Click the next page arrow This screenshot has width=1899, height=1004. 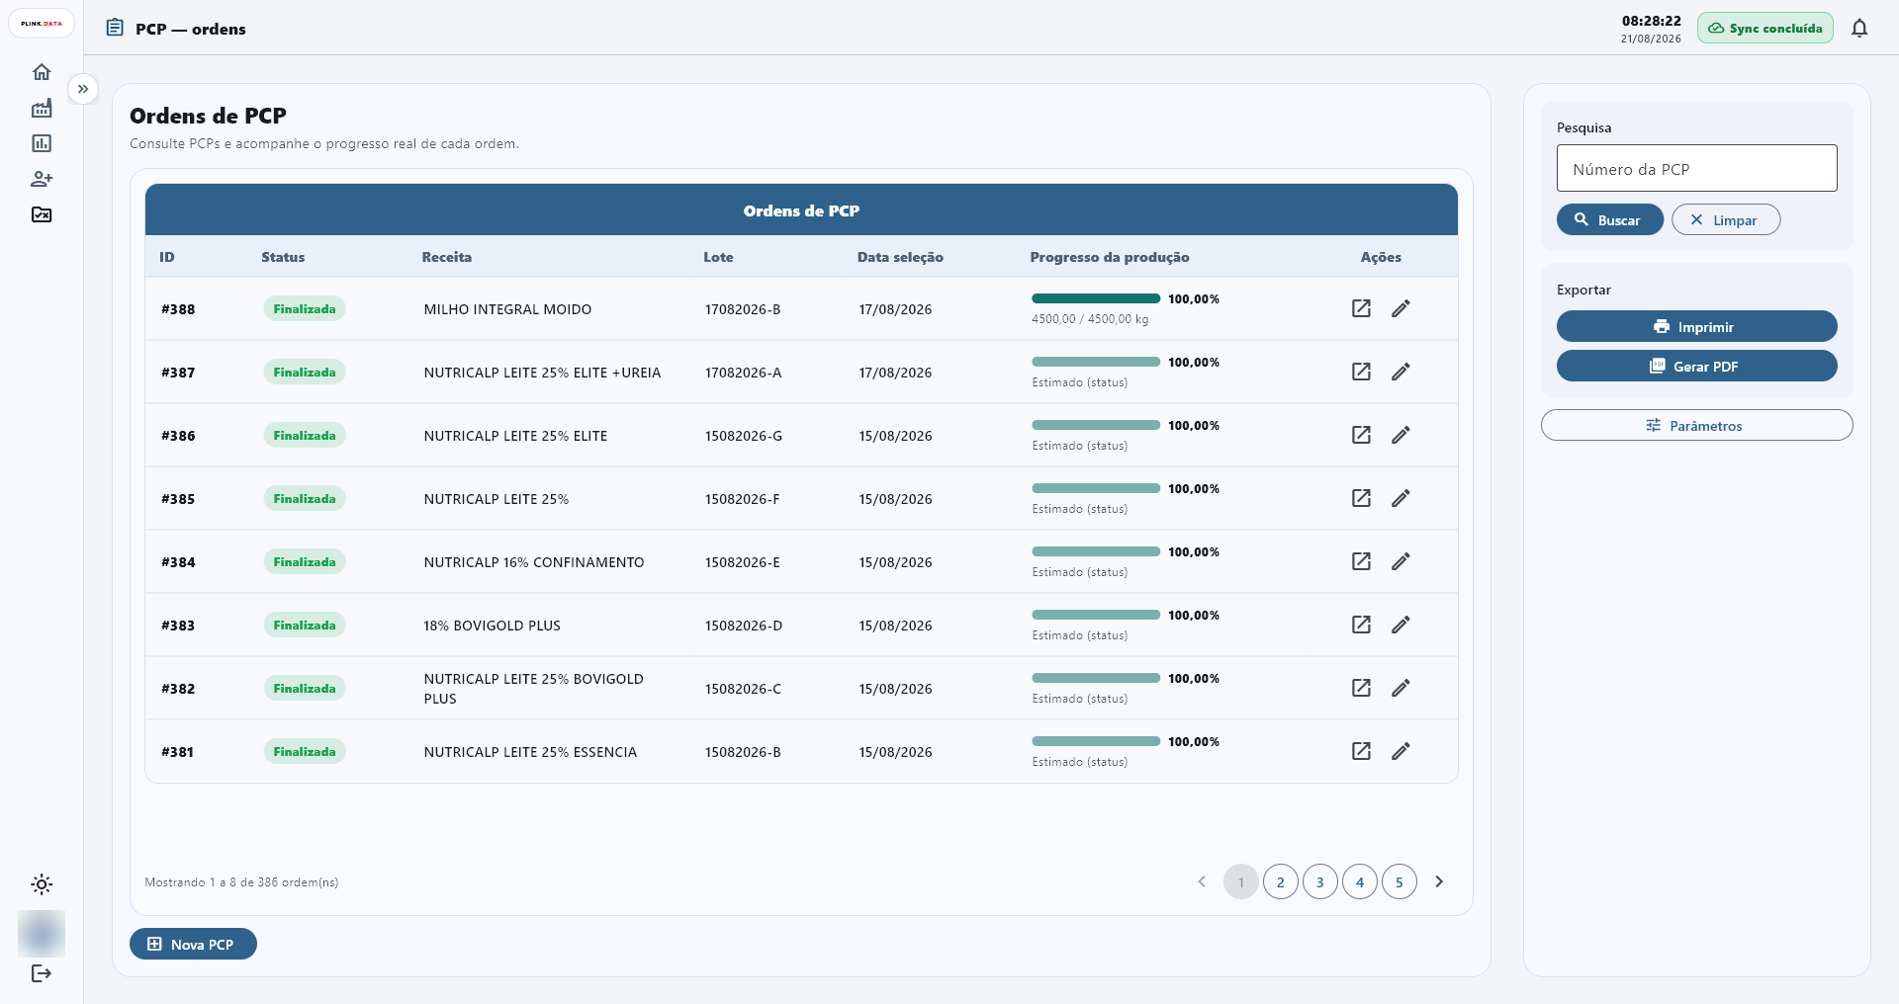(1439, 881)
